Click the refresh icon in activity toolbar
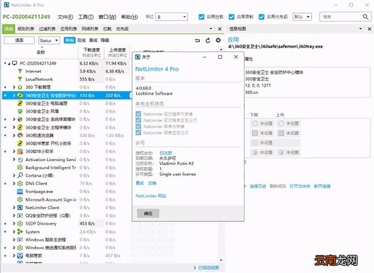The height and width of the screenshot is (273, 374). (208, 41)
